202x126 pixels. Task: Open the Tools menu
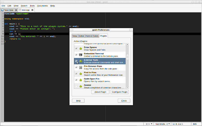(x=32, y=6)
